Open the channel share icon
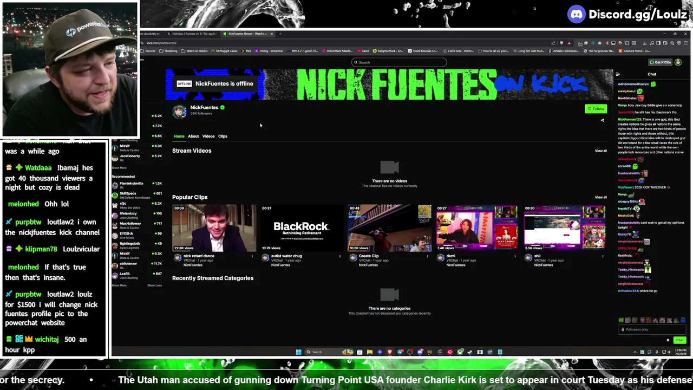The height and width of the screenshot is (390, 693). [602, 120]
